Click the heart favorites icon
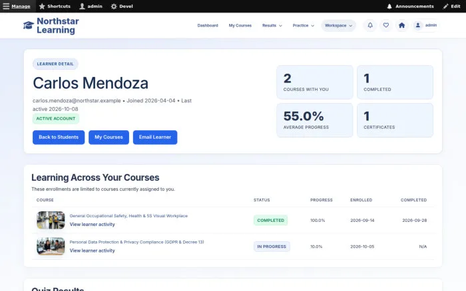The width and height of the screenshot is (466, 291). tap(385, 25)
